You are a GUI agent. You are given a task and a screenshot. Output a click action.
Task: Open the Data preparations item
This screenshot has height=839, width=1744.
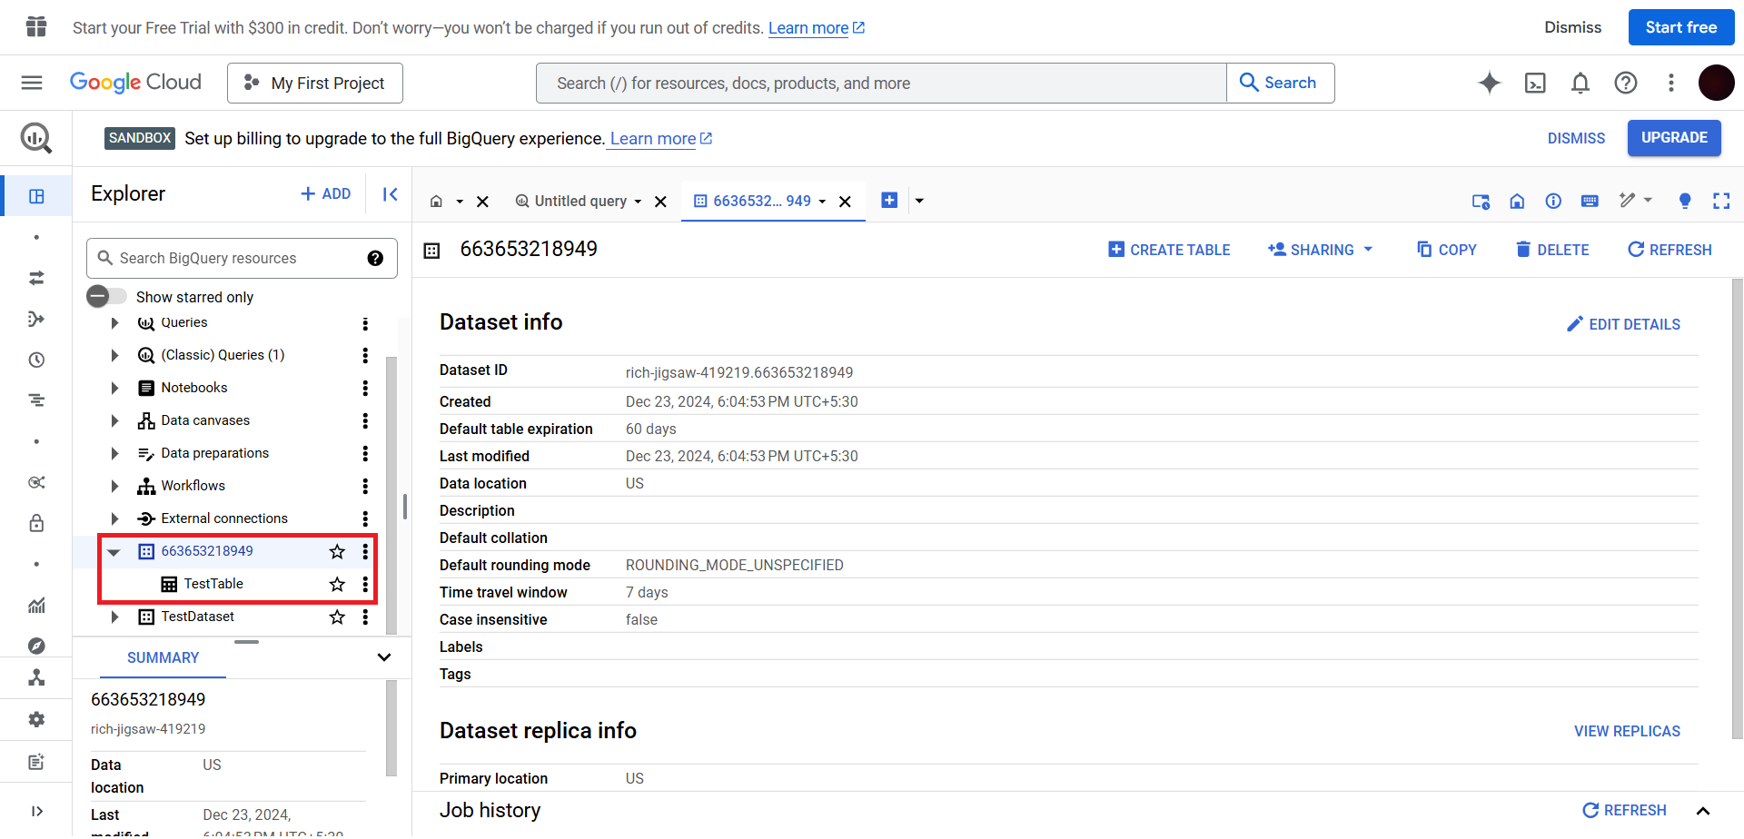(215, 453)
